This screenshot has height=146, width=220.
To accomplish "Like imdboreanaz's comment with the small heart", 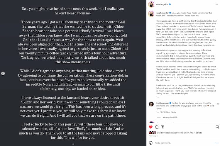I will click(x=218, y=104).
